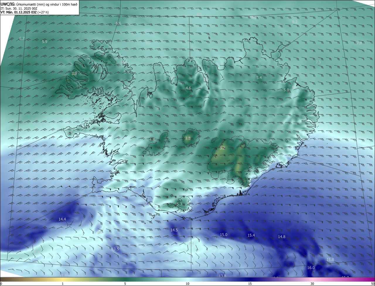Click the 4.8 value on the map
375x286 pixels.
[152, 139]
